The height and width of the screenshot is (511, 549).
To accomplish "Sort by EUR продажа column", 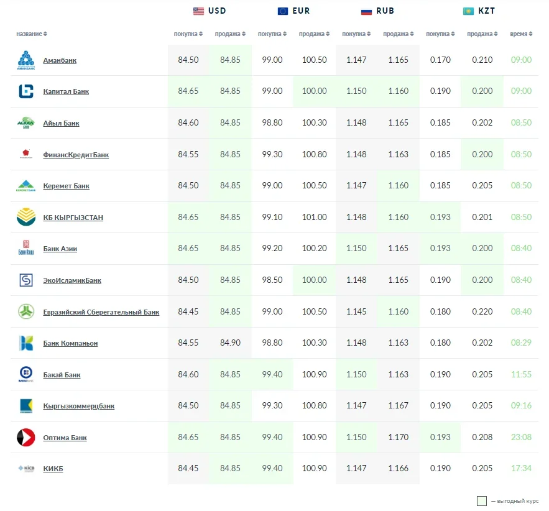I will click(313, 34).
